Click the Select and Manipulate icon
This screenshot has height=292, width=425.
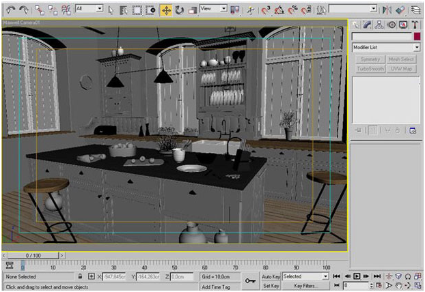251,10
